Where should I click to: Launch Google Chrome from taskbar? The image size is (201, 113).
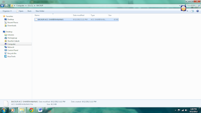tap(31, 110)
